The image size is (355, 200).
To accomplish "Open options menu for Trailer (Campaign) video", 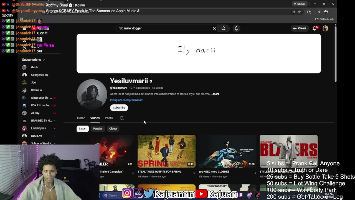I will click(133, 172).
